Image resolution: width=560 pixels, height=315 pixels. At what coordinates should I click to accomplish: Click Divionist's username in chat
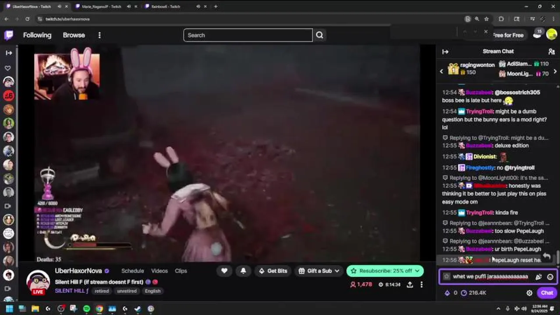pyautogui.click(x=485, y=157)
